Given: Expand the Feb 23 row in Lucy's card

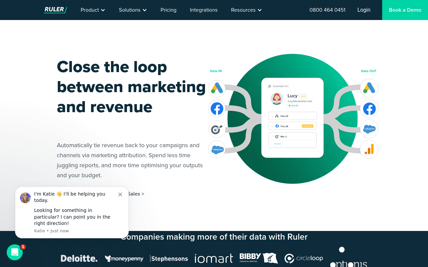Looking at the screenshot, I should (x=293, y=116).
